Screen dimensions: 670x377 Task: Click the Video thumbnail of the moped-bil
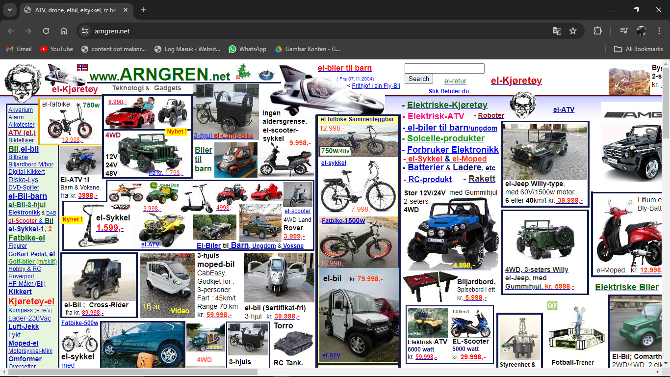180,311
